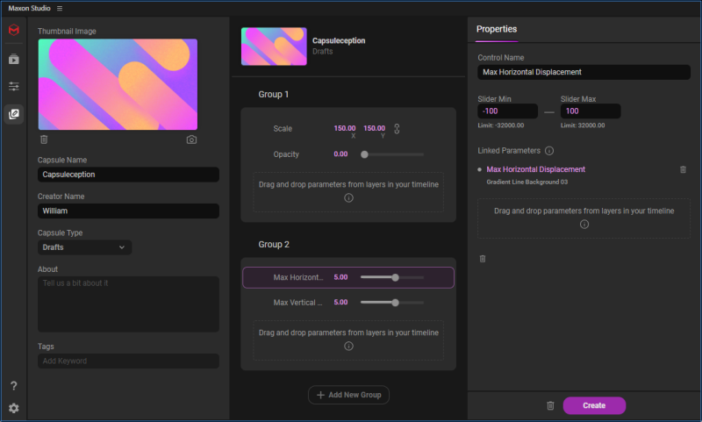Click the Capsule Name input field
This screenshot has height=422, width=702.
coord(128,175)
